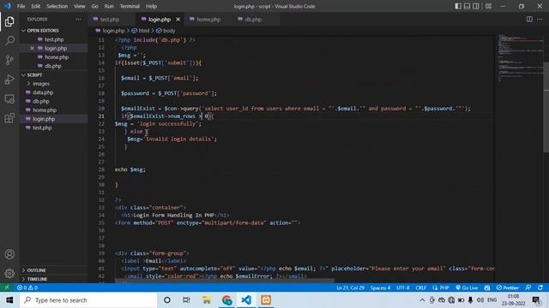Open the Run menu
549x308 pixels.
[x=109, y=6]
